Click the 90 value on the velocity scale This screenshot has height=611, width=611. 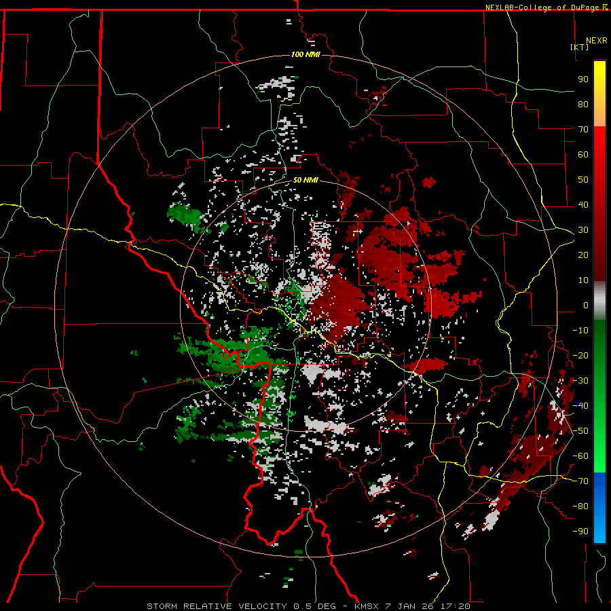[583, 79]
